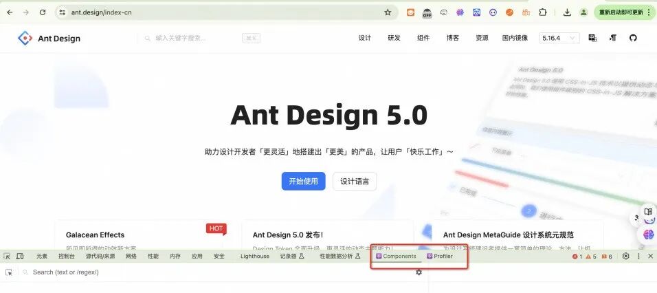
Task: Focus the site keyword search field
Action: [x=202, y=38]
